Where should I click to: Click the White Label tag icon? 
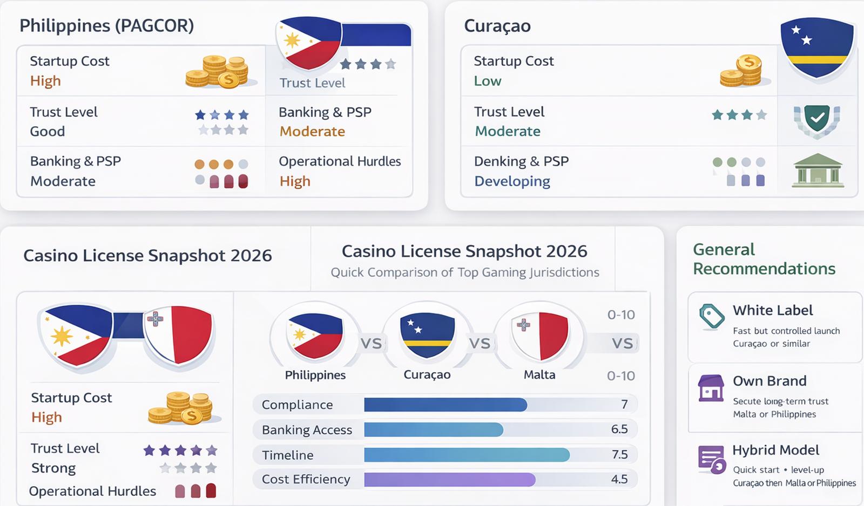[x=712, y=316]
